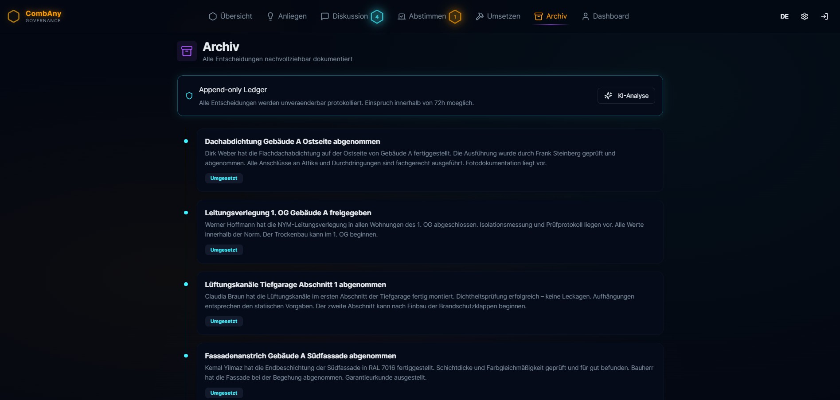Image resolution: width=840 pixels, height=400 pixels.
Task: Click the Werner Hoffmann description text
Action: 424,229
